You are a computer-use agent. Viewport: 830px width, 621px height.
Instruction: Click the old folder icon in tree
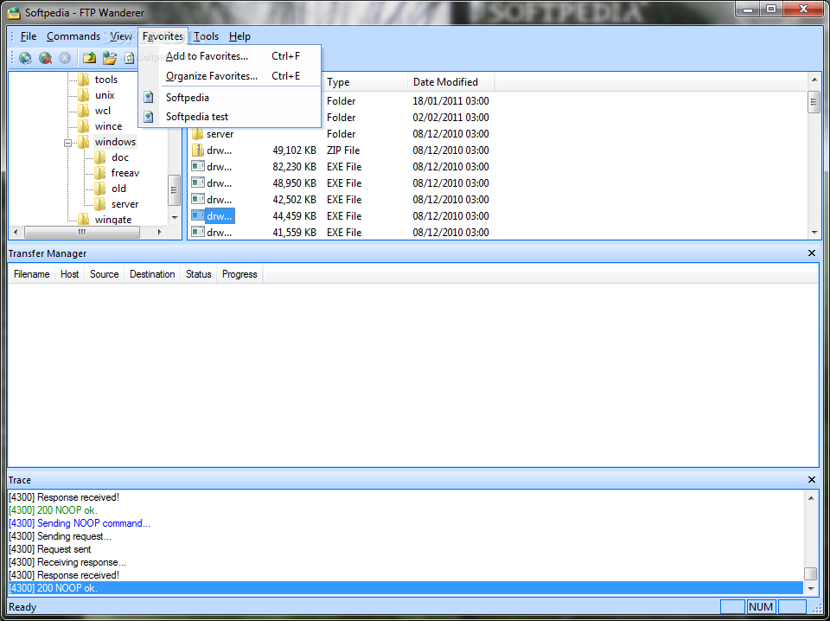tap(100, 189)
